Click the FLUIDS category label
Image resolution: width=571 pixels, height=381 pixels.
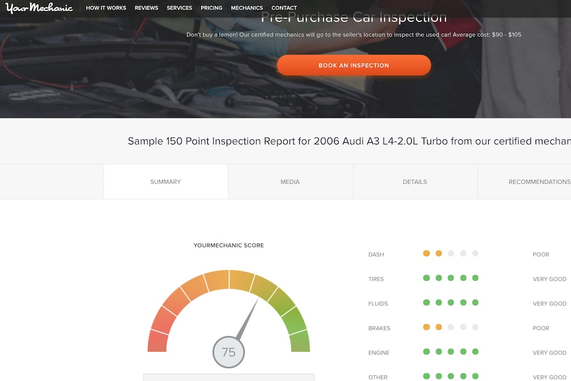coord(378,304)
